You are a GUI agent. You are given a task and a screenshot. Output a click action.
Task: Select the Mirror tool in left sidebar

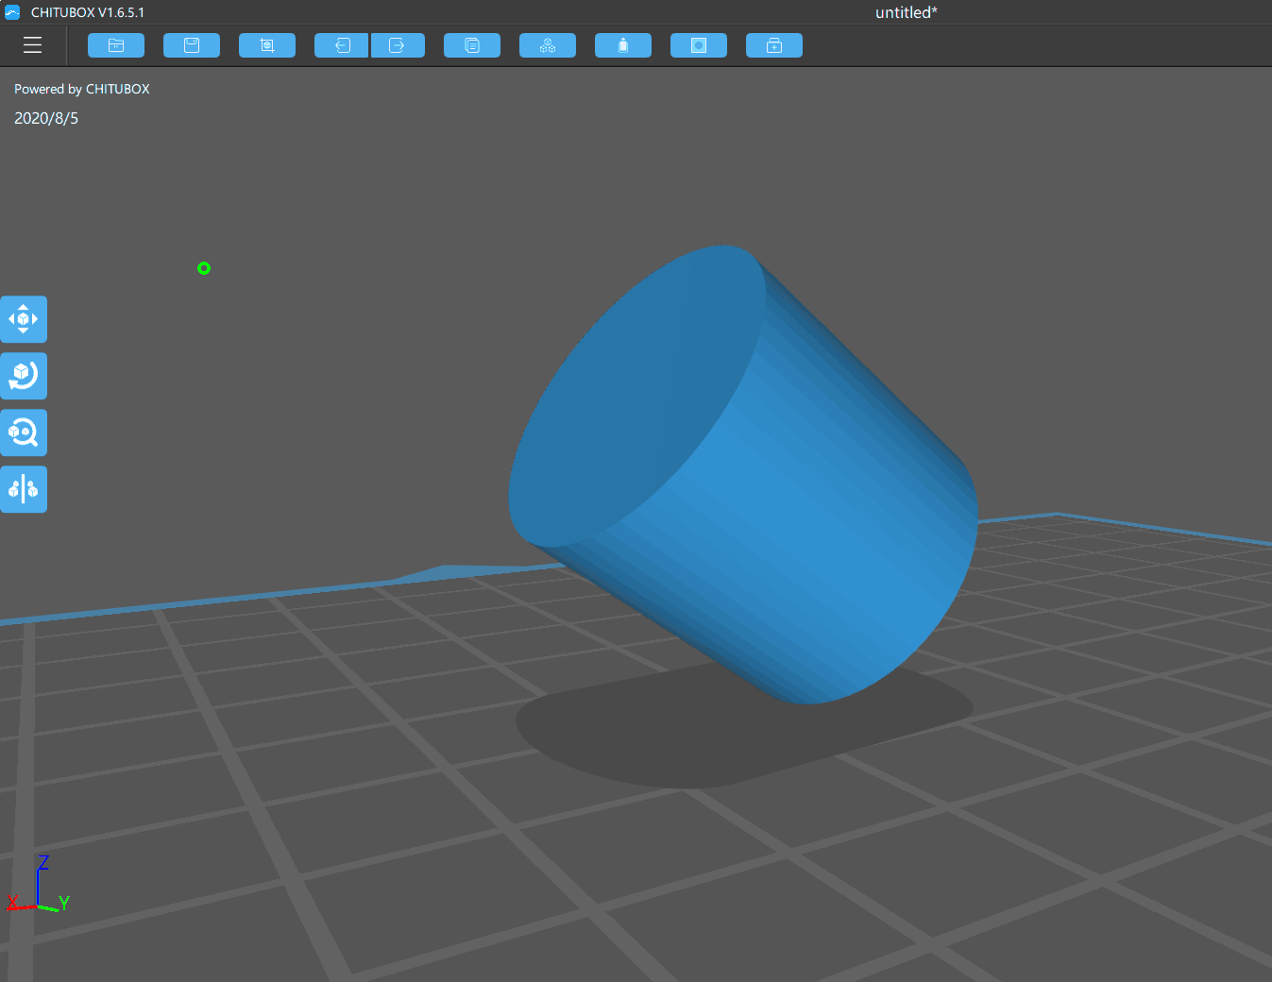(24, 489)
